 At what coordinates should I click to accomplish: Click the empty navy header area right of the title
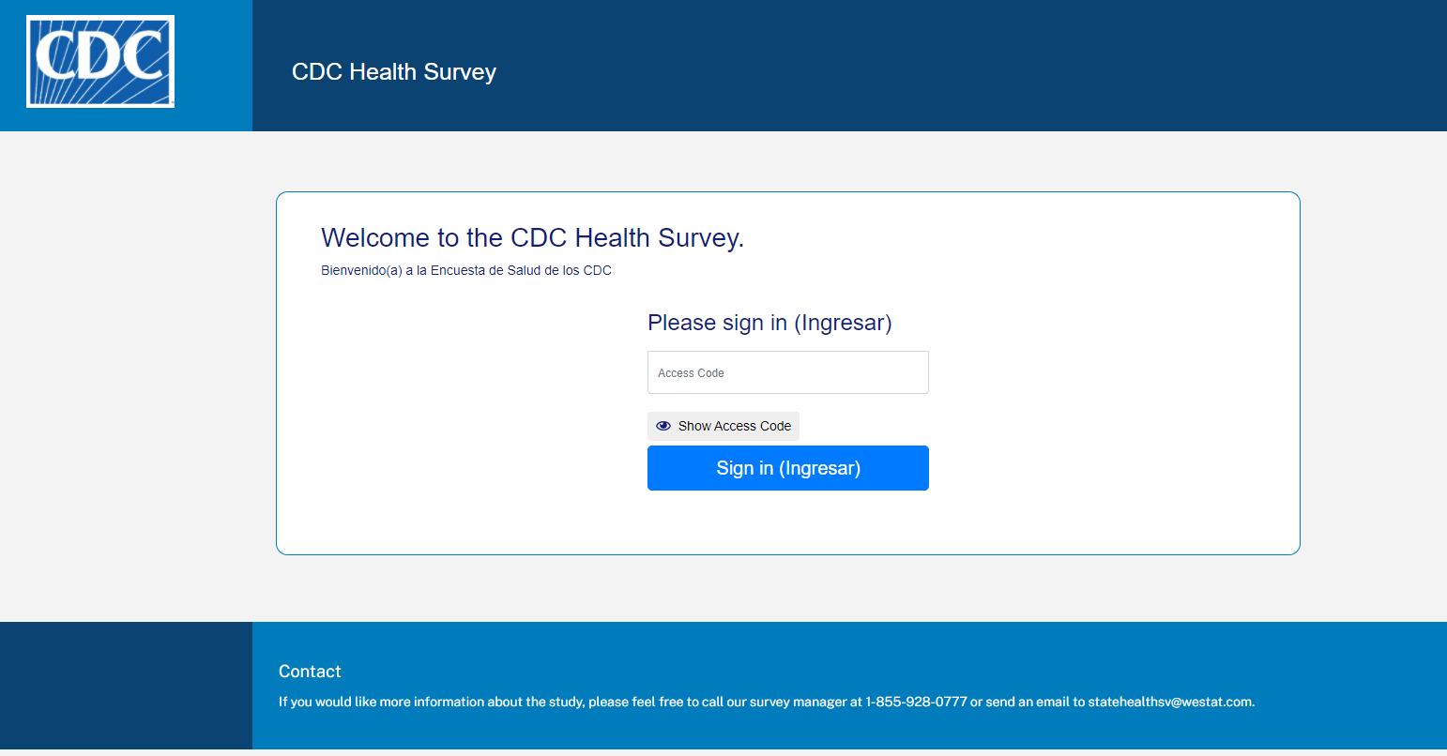click(x=938, y=66)
